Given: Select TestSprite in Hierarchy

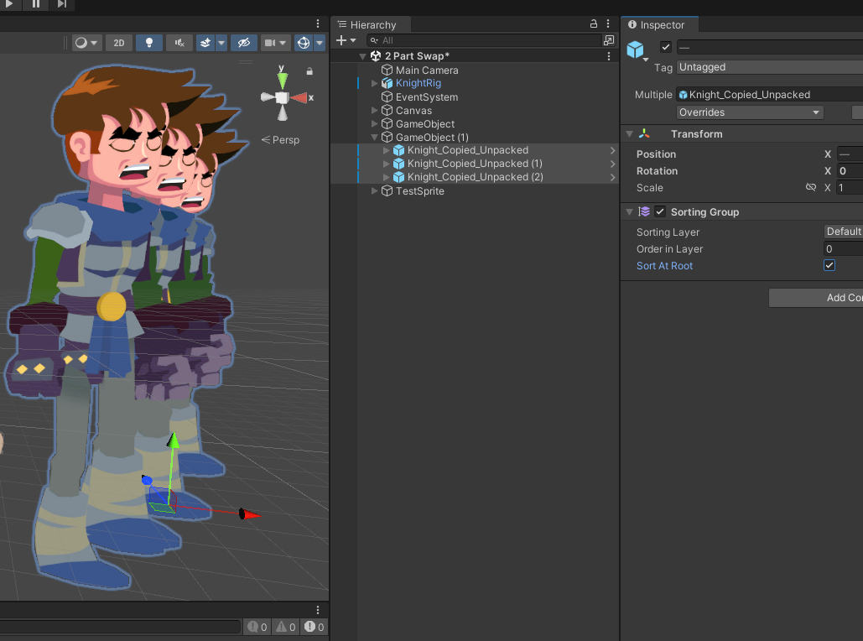Looking at the screenshot, I should 420,191.
